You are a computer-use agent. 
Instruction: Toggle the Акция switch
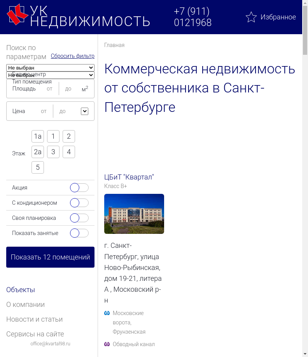tap(79, 188)
